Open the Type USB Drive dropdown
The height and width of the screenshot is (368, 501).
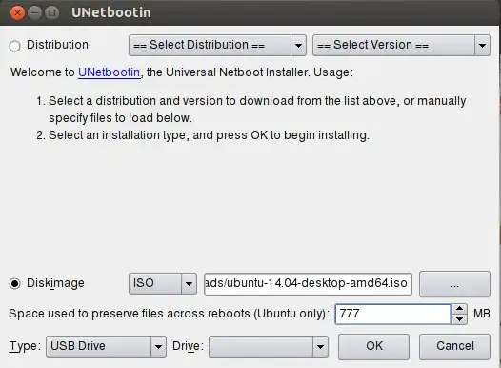tap(106, 346)
